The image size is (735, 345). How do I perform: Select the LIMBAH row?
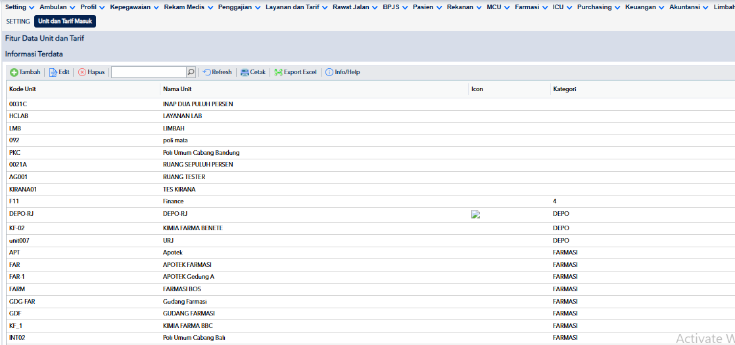pos(371,128)
